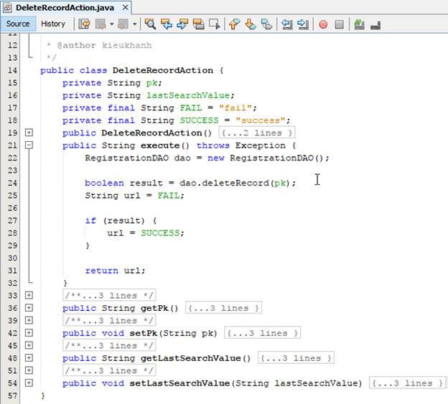Expand the Javadoc fold at line 51
448x404 pixels.
(x=29, y=370)
